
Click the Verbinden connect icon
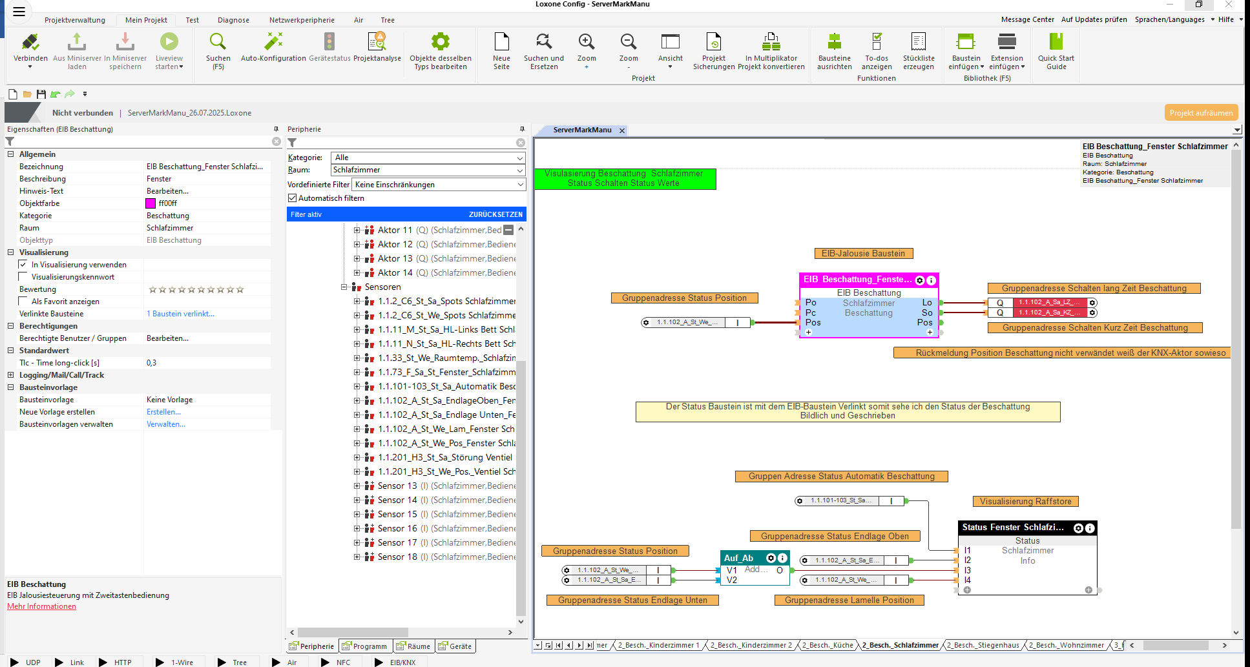click(30, 43)
